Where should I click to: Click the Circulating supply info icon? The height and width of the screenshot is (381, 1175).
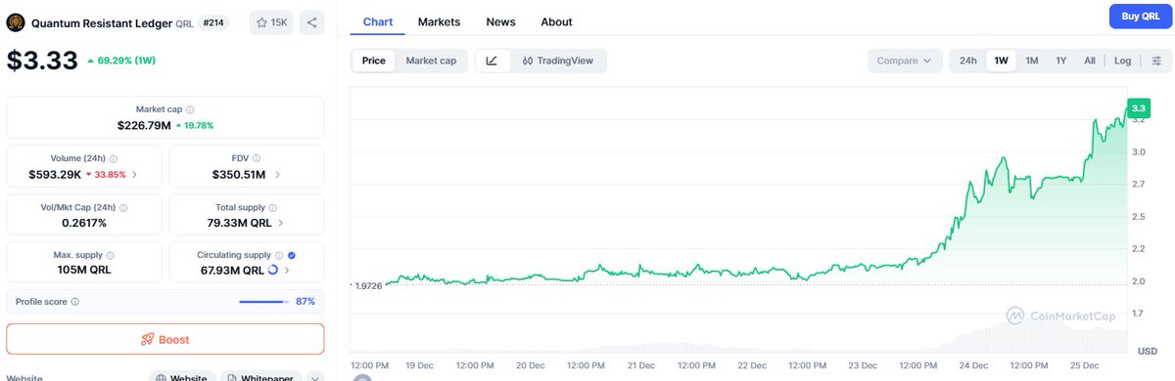point(279,255)
